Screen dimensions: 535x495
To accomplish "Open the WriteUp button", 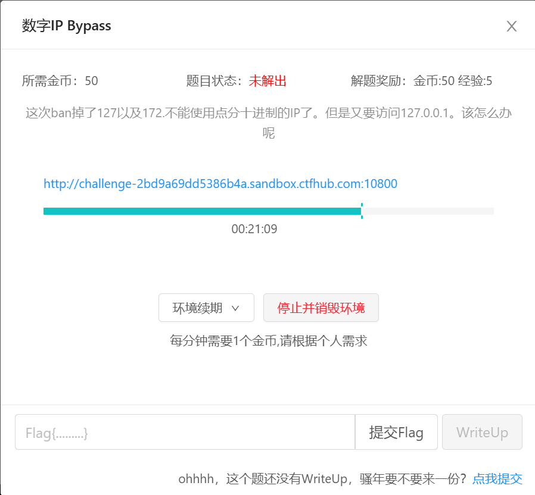I will point(482,433).
